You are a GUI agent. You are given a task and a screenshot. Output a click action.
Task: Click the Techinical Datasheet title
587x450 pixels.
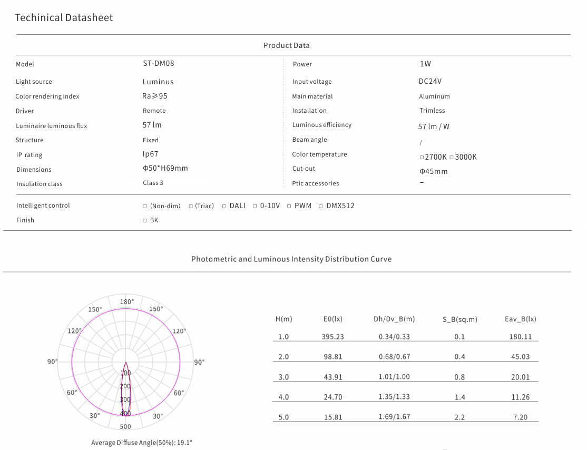pos(64,17)
